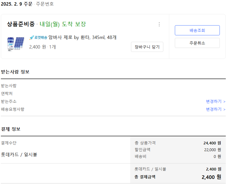Click the 할인금액 22,000 원 row
Viewport: 226px width, 184px height.
click(x=178, y=150)
